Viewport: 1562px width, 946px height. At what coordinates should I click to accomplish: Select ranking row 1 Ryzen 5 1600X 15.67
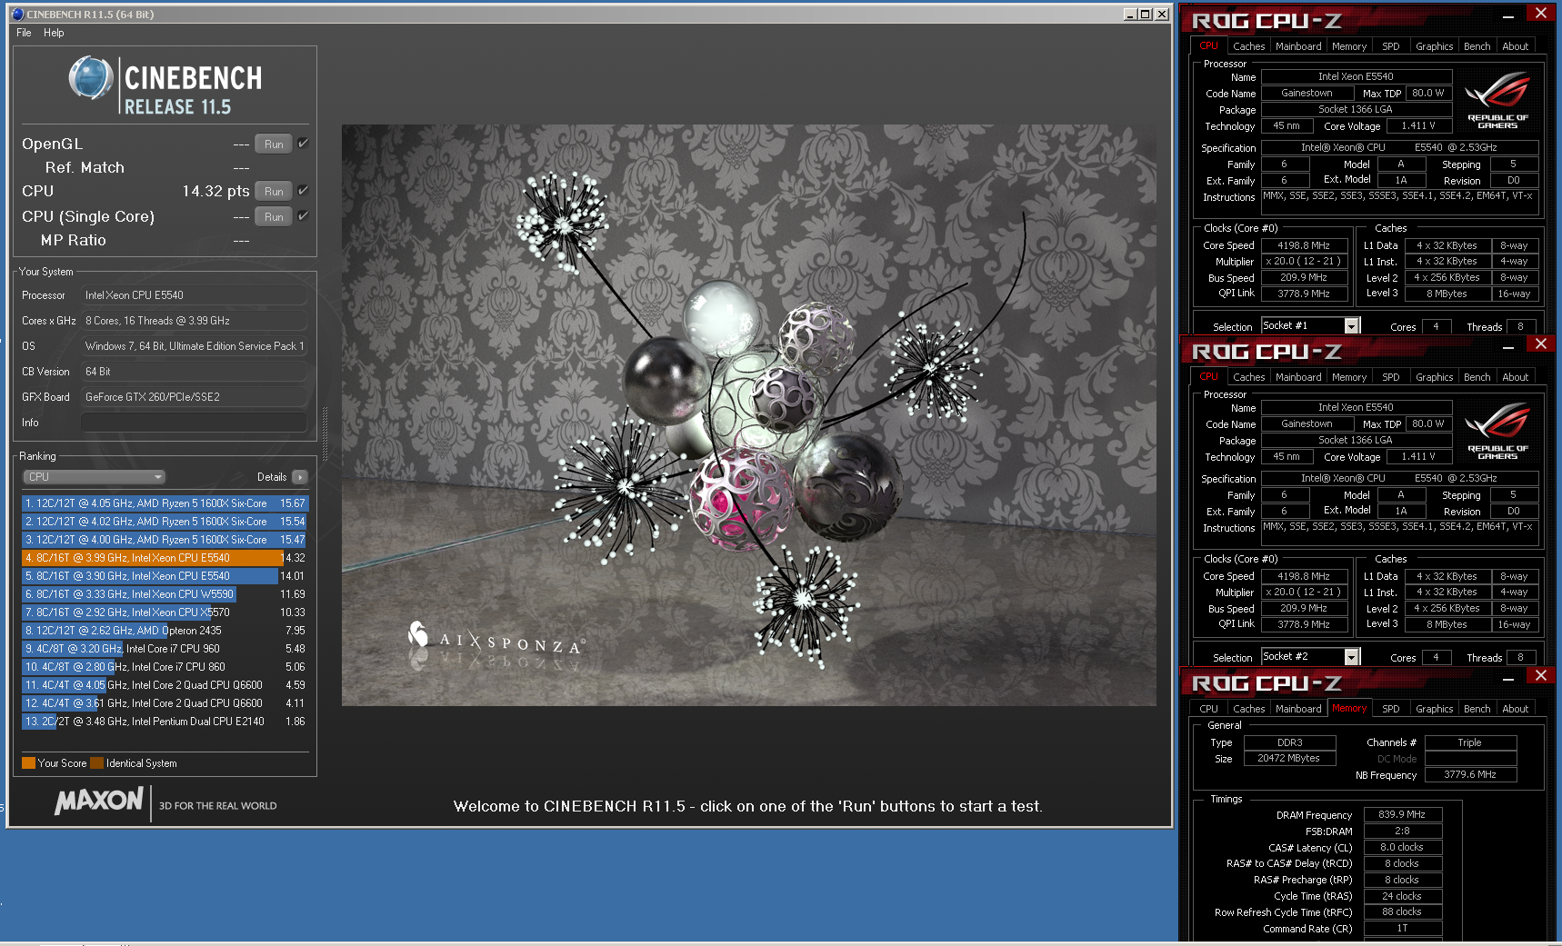click(x=165, y=503)
